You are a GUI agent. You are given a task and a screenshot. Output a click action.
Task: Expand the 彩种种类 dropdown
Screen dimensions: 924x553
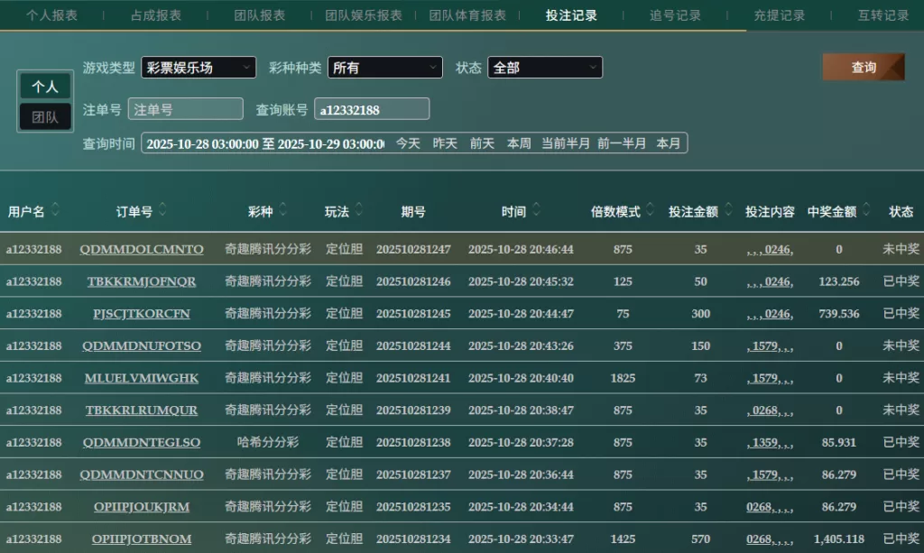pyautogui.click(x=385, y=68)
